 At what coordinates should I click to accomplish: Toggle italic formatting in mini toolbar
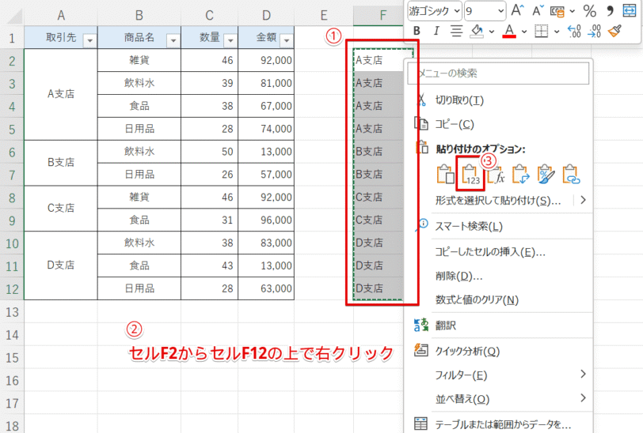pyautogui.click(x=436, y=31)
